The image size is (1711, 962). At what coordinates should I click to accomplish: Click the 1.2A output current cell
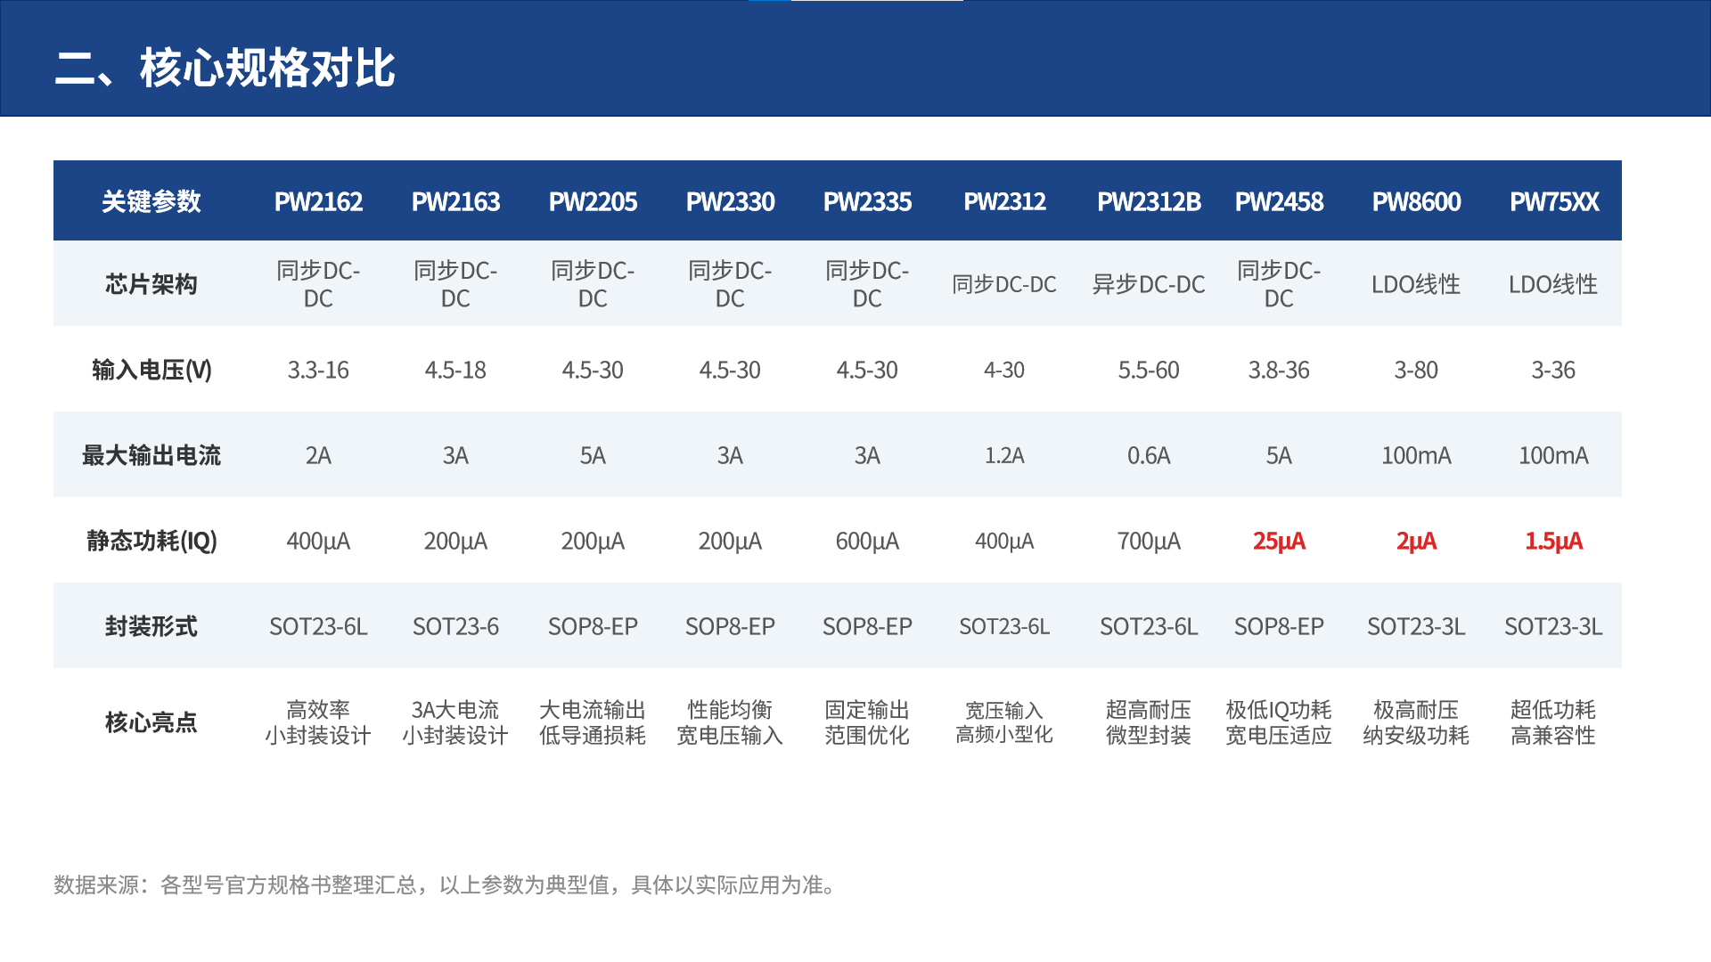pyautogui.click(x=1004, y=455)
